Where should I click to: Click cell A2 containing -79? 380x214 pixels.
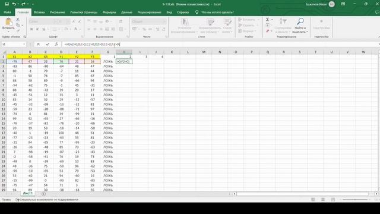coord(14,61)
